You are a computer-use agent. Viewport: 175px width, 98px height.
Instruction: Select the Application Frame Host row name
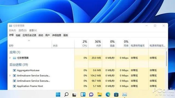point(30,86)
